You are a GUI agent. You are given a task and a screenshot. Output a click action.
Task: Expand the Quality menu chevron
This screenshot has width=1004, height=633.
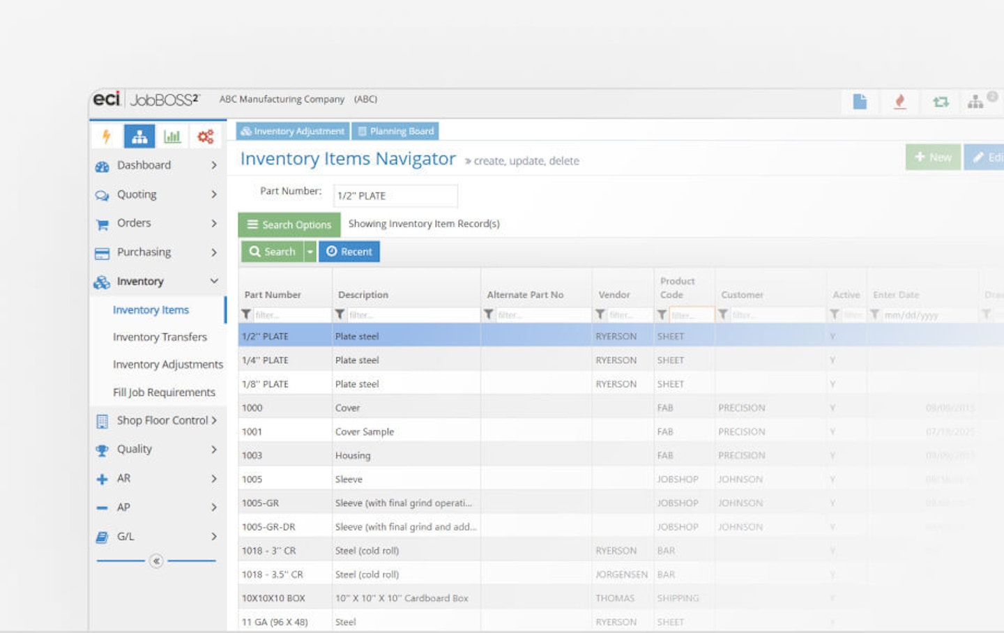[214, 450]
